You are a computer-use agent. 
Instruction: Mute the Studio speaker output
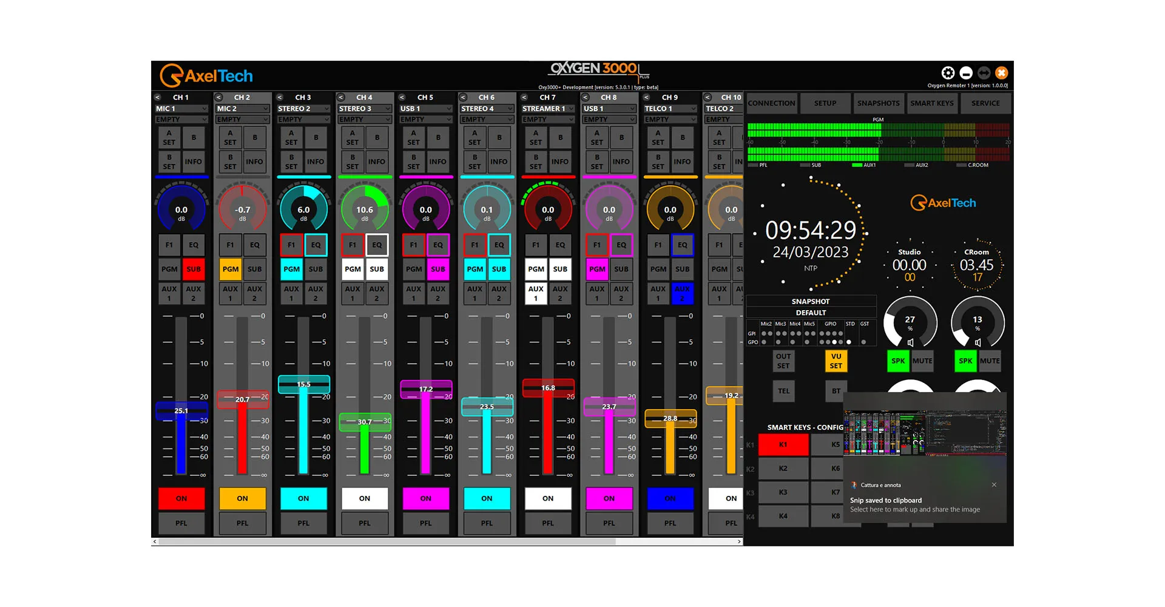(x=922, y=361)
